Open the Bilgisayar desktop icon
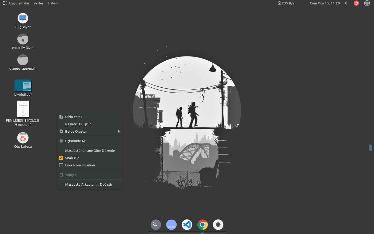Viewport: 374px width, 234px height. 23,18
